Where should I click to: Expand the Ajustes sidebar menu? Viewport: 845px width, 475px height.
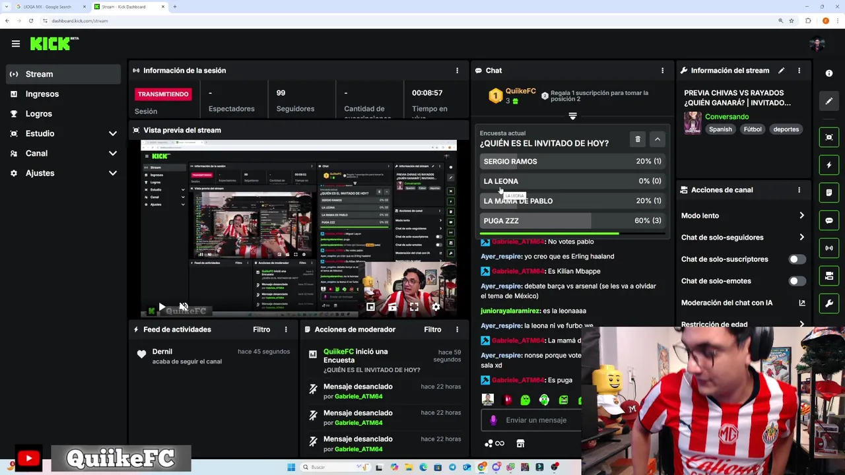click(x=64, y=173)
